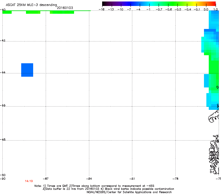Click the color scale label '1.0'
The height and width of the screenshot is (194, 221).
[x=216, y=10]
